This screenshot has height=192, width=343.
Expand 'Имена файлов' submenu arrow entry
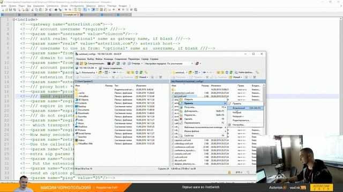tap(203, 131)
